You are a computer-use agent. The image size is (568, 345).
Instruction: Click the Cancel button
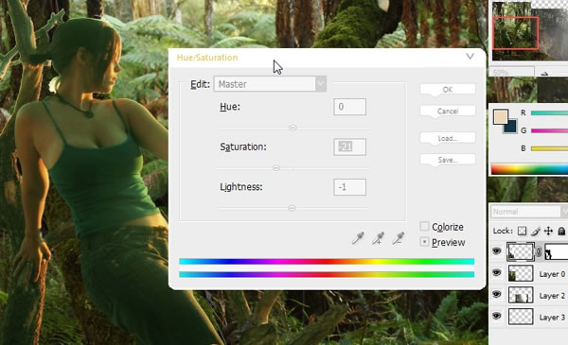(x=448, y=111)
